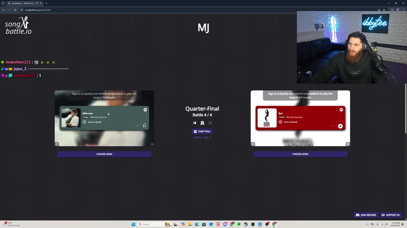Open more options on Bad embed

(x=333, y=126)
